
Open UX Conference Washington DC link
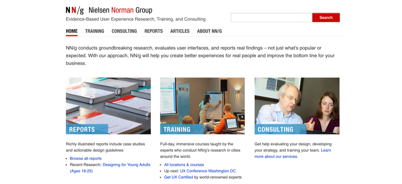click(x=208, y=171)
